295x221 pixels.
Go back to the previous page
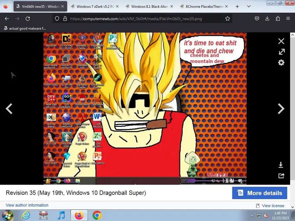[7, 19]
